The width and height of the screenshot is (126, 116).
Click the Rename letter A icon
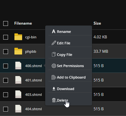pyautogui.click(x=54, y=31)
